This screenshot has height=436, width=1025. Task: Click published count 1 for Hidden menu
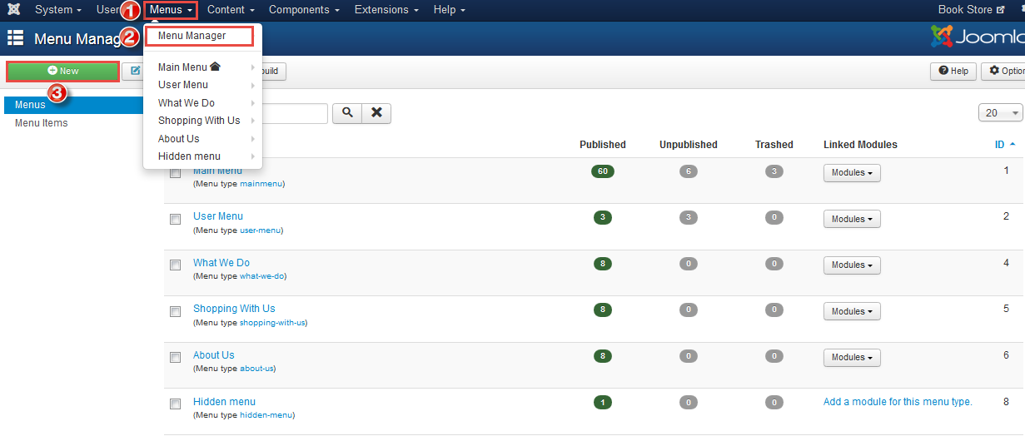tap(602, 403)
